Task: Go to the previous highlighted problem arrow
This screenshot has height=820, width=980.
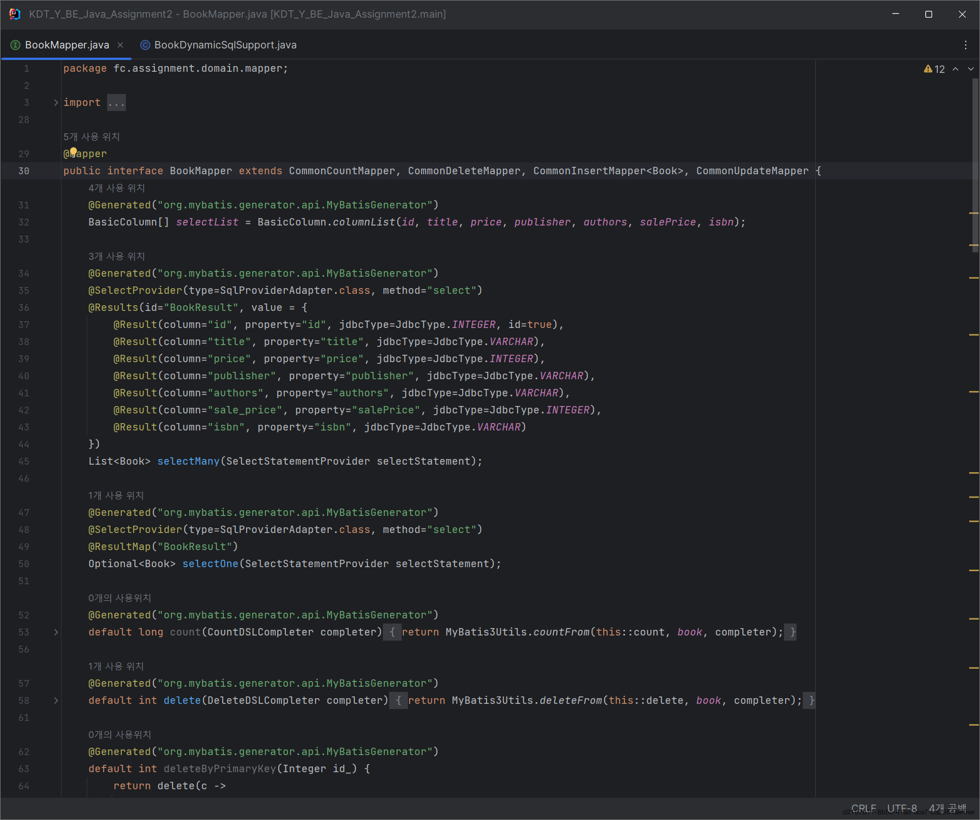Action: [x=955, y=69]
